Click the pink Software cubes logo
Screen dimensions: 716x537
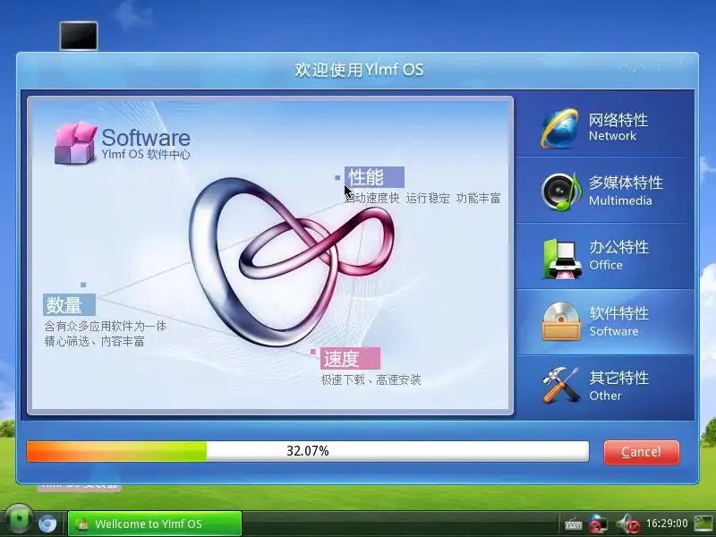click(76, 143)
